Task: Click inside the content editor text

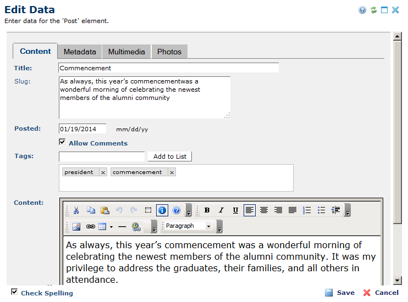Action: [222, 262]
